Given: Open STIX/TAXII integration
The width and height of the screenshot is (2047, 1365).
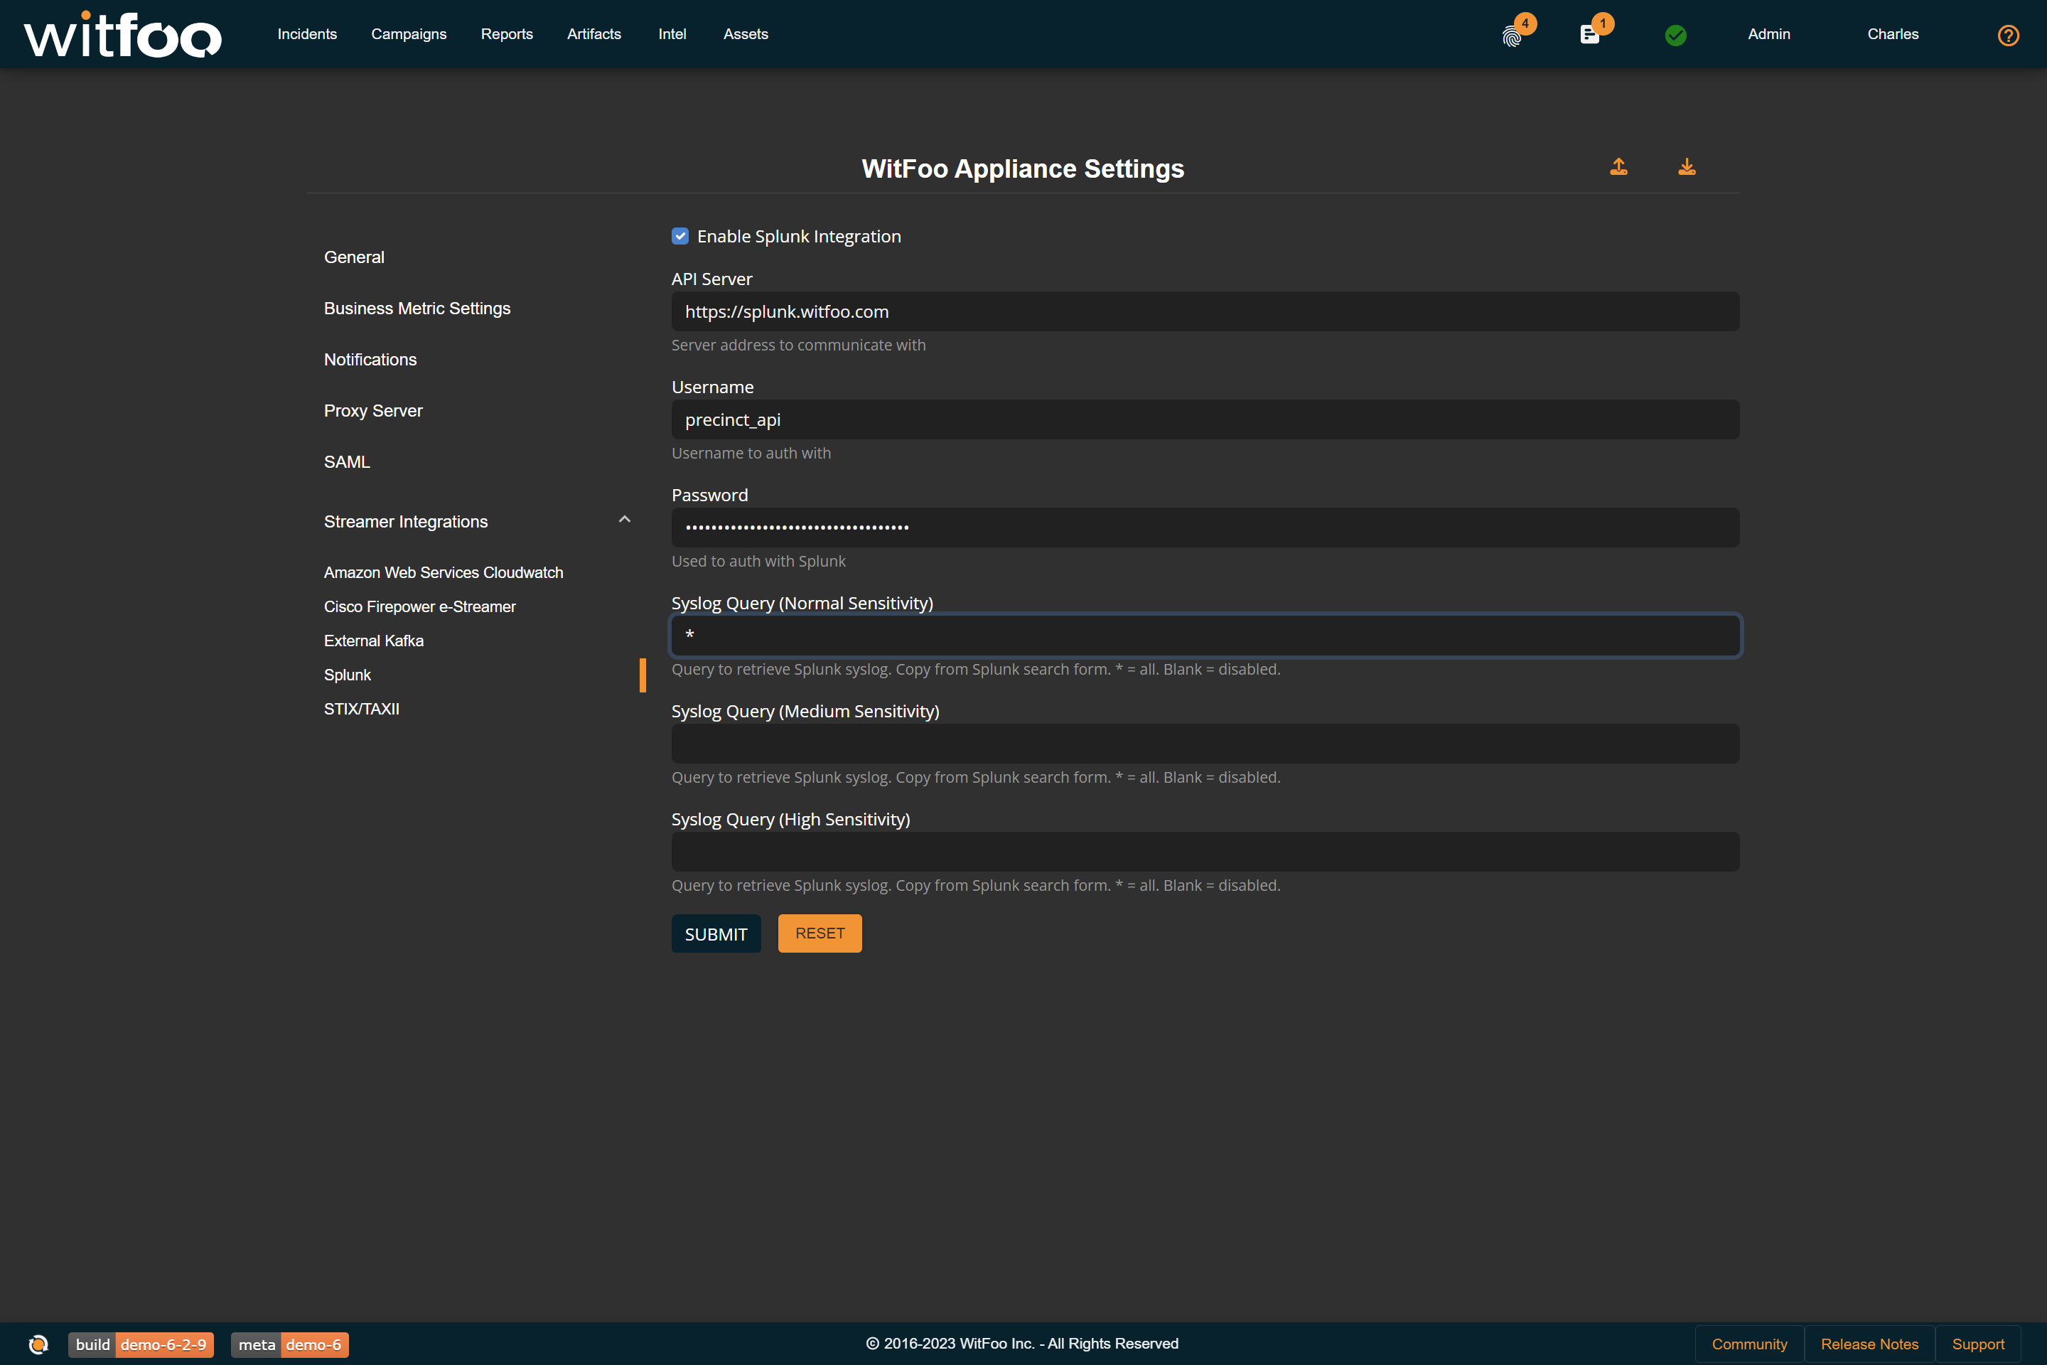Looking at the screenshot, I should pyautogui.click(x=361, y=709).
